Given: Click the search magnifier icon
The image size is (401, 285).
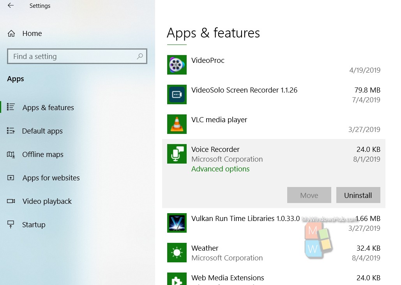Looking at the screenshot, I should 140,56.
